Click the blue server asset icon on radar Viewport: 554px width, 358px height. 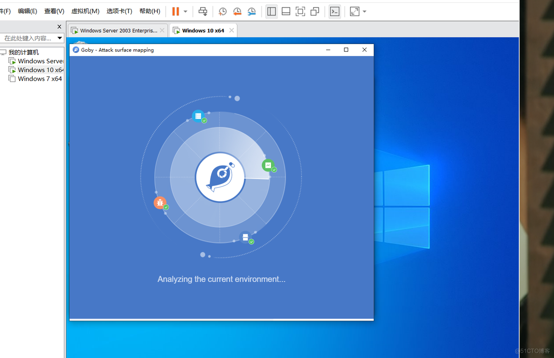pyautogui.click(x=198, y=116)
